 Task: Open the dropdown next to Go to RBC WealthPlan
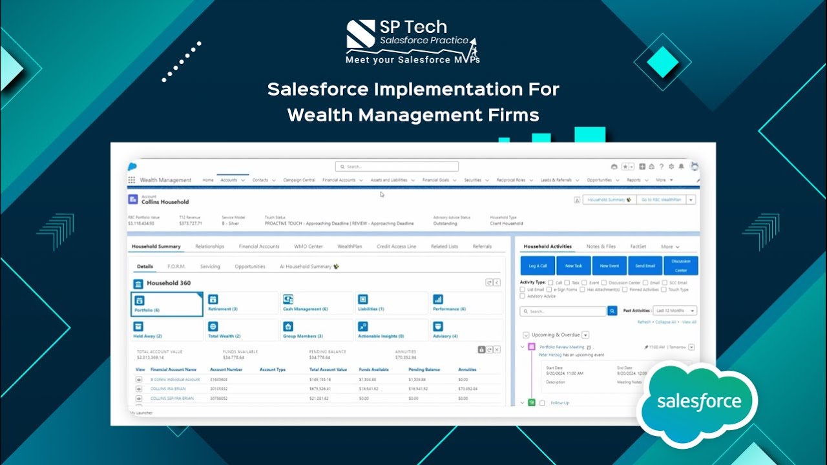[691, 200]
